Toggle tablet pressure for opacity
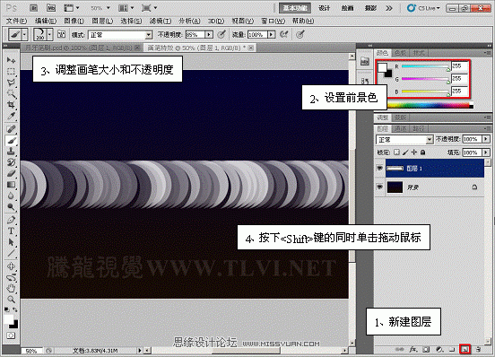 click(x=221, y=34)
